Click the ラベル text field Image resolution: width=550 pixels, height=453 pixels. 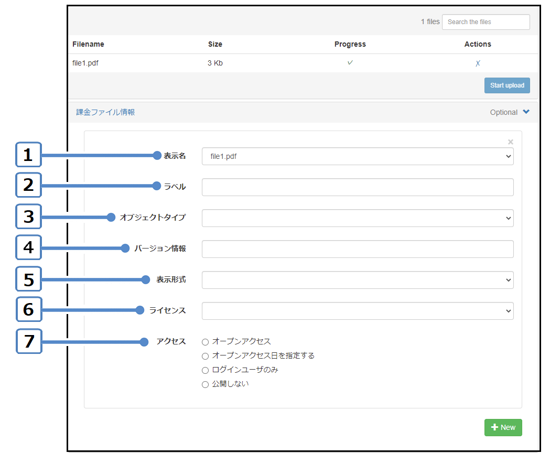tap(357, 187)
